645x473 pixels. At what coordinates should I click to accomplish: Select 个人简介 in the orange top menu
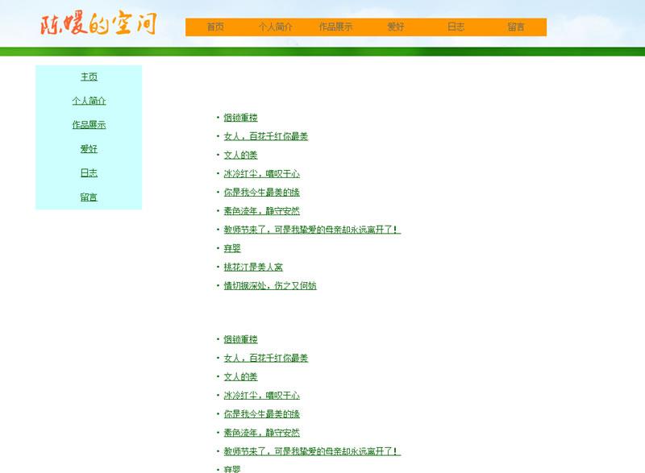(275, 27)
